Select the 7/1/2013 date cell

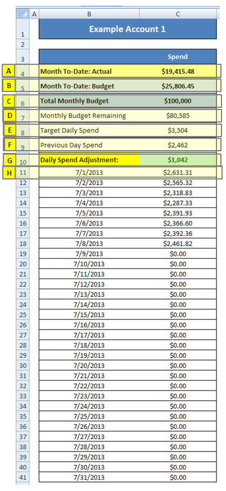pyautogui.click(x=90, y=172)
